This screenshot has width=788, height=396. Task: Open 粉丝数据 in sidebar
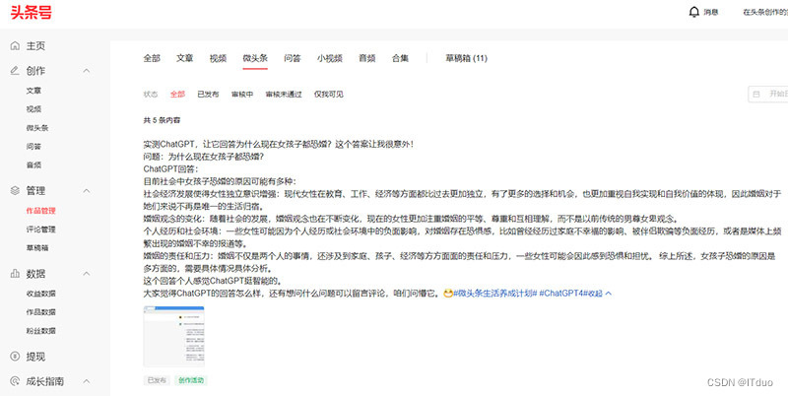[40, 331]
